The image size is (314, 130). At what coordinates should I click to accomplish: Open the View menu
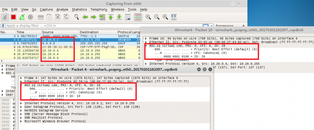point(25,10)
